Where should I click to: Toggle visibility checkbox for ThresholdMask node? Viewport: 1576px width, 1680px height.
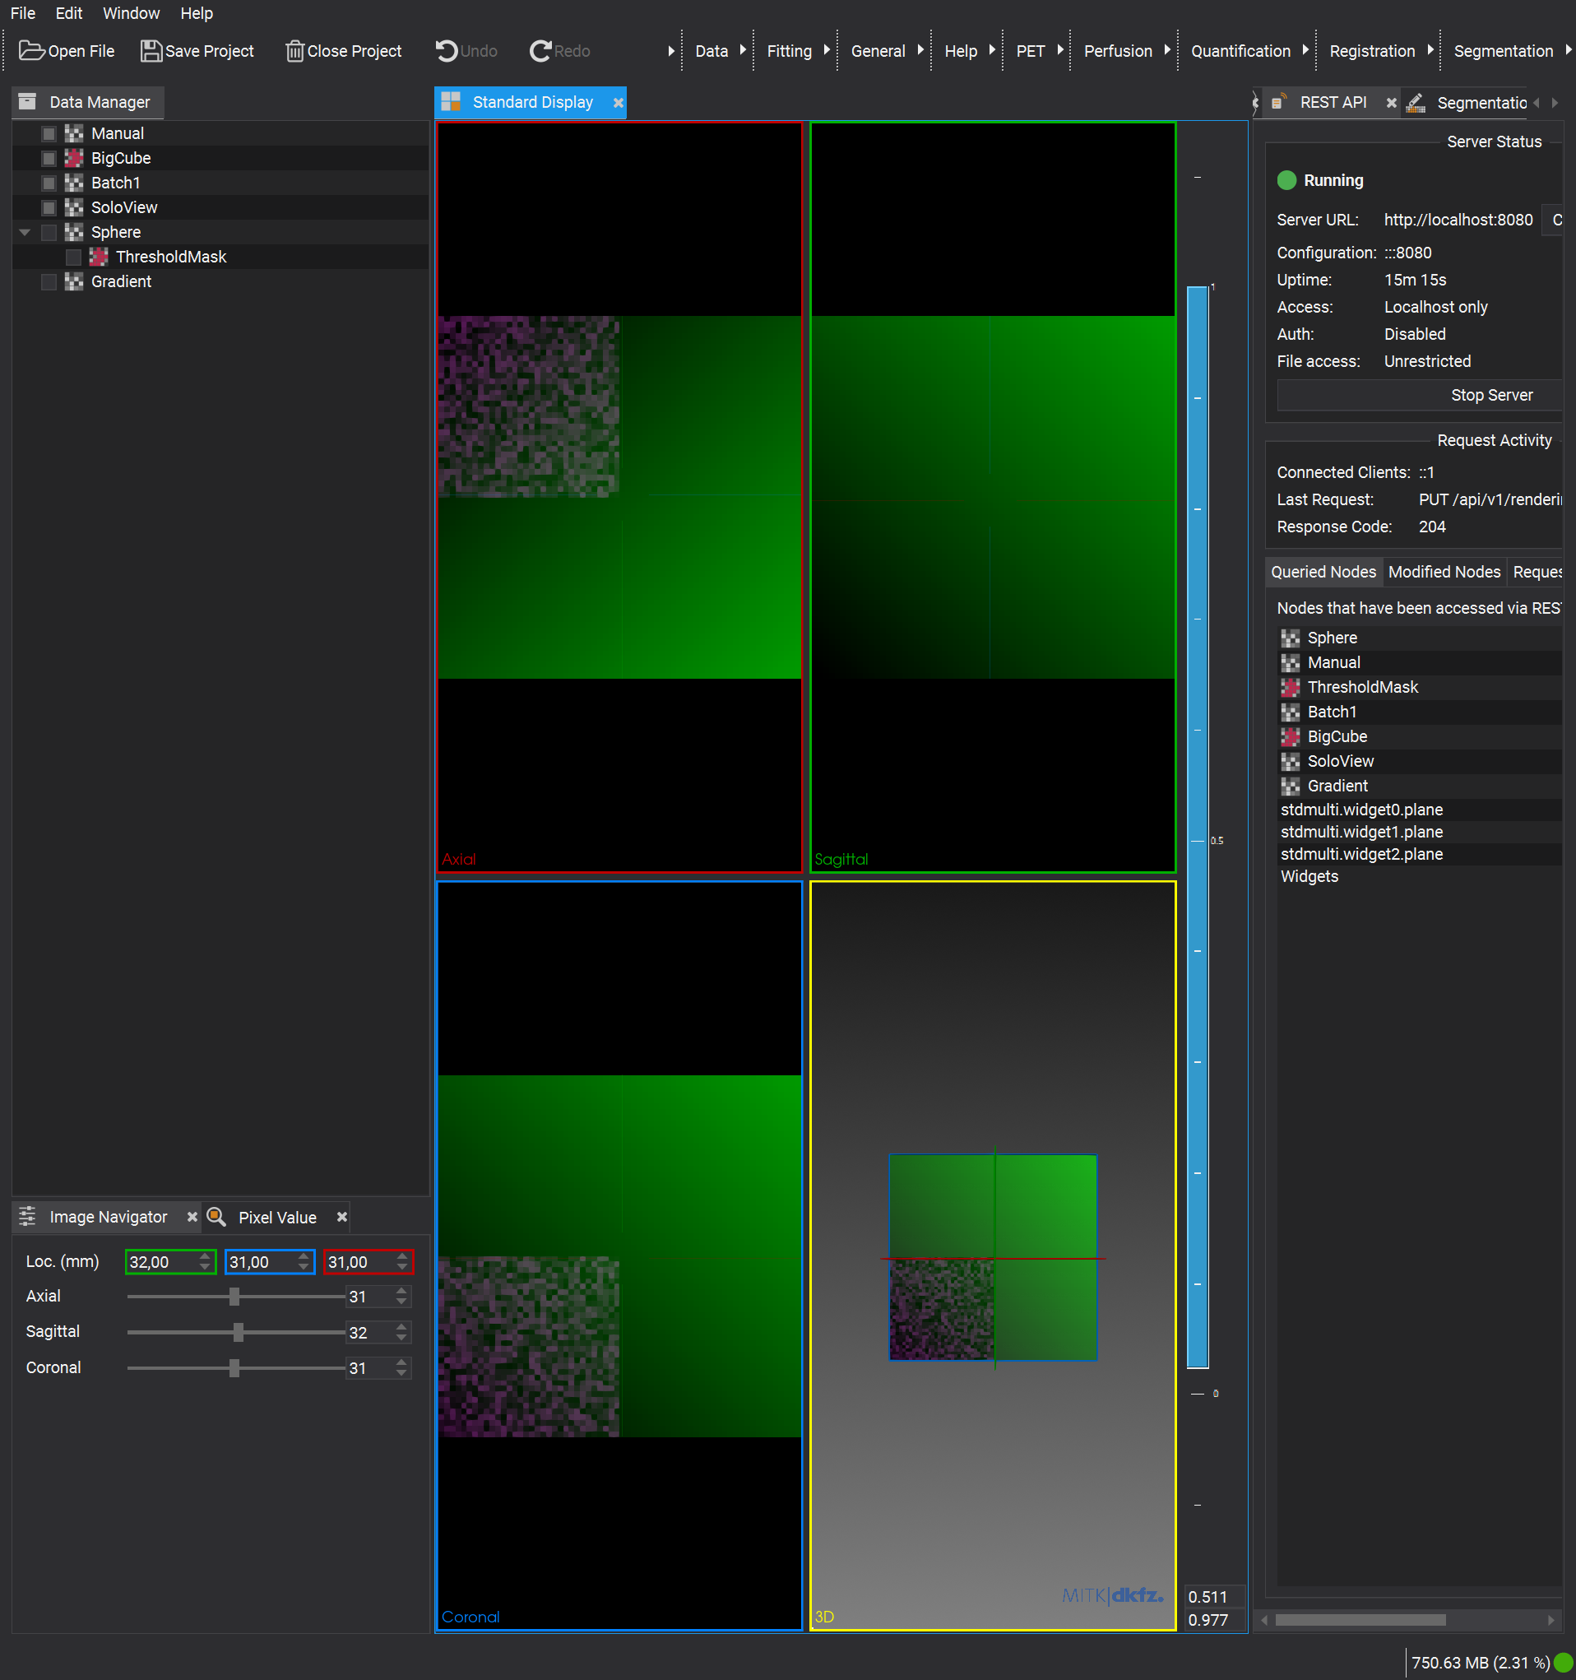73,256
